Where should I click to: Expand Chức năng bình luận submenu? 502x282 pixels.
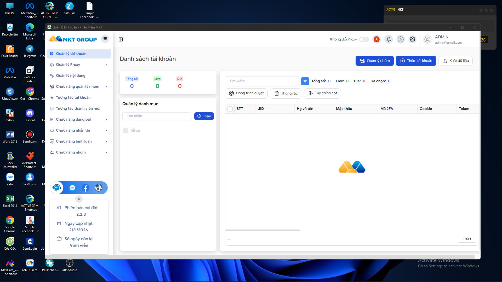tap(106, 142)
